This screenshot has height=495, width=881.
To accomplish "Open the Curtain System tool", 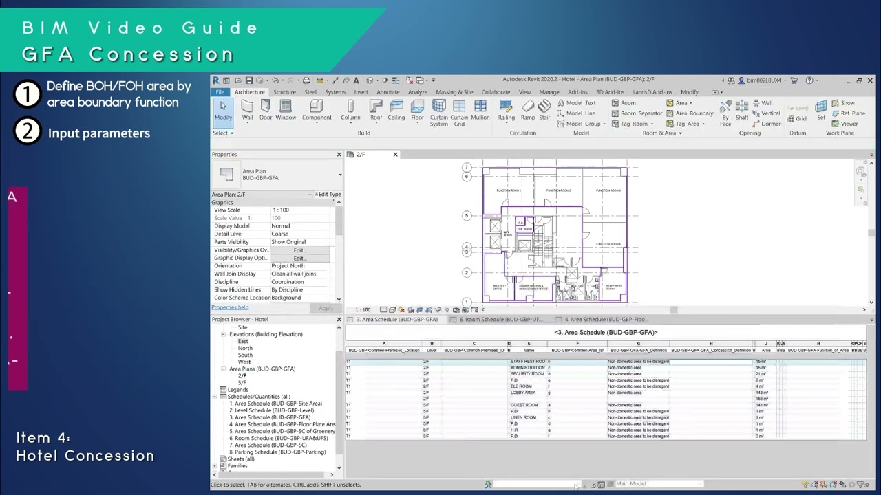I will (x=439, y=113).
